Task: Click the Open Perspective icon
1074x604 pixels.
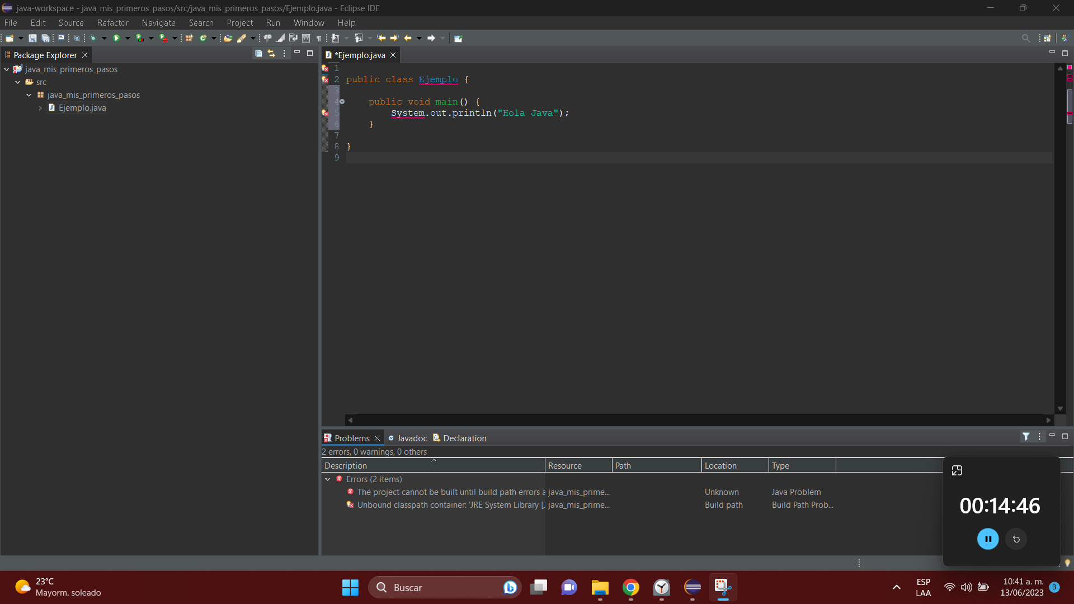Action: click(x=1047, y=38)
